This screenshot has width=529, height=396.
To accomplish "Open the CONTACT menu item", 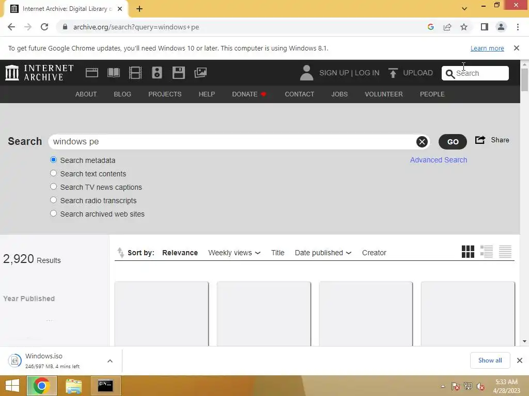I will (300, 94).
